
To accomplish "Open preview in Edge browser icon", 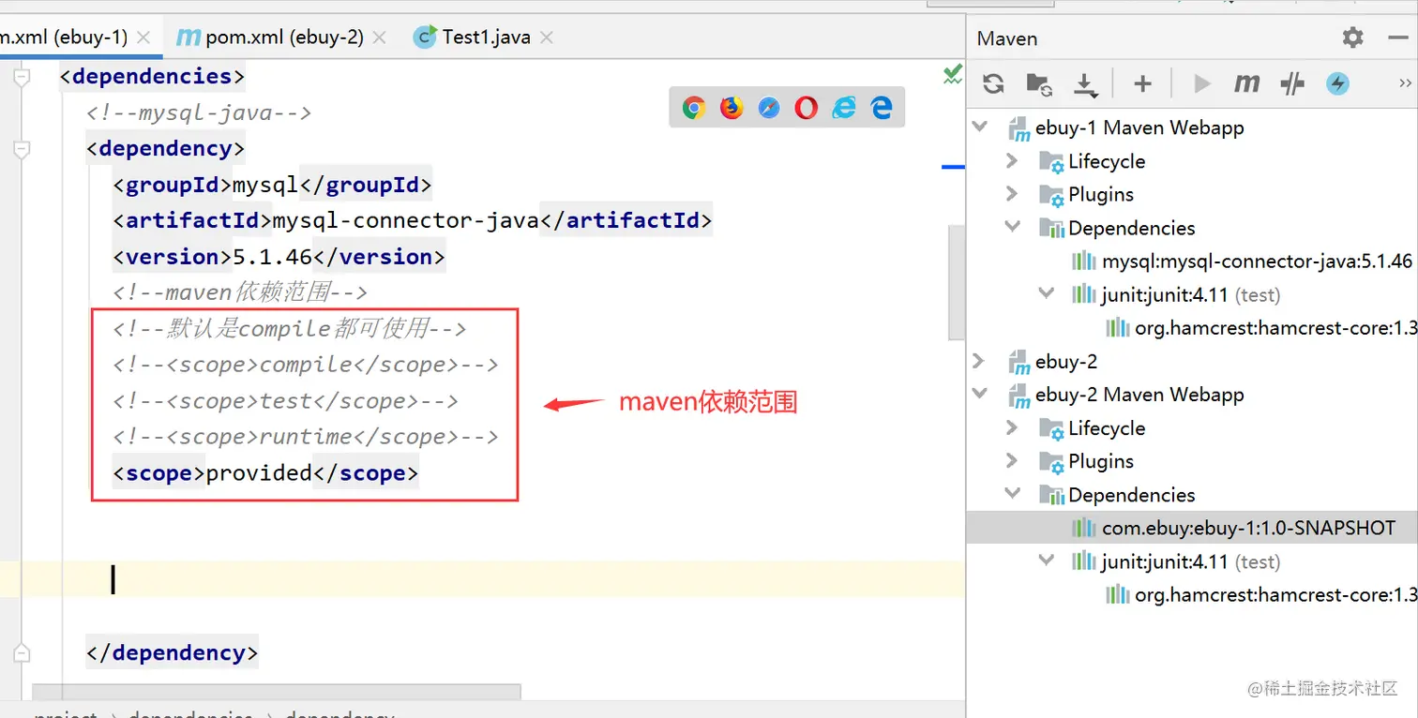I will pos(882,108).
